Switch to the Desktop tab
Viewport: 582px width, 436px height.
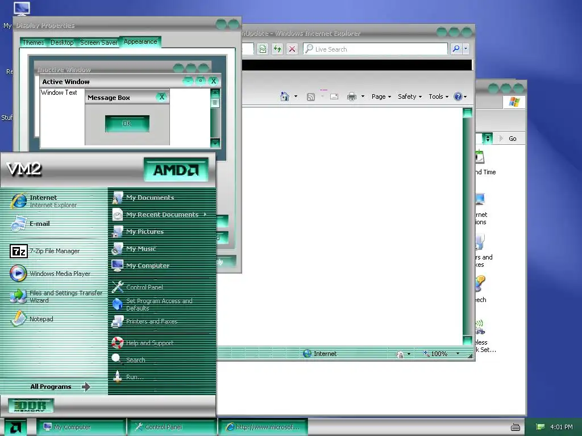point(62,43)
